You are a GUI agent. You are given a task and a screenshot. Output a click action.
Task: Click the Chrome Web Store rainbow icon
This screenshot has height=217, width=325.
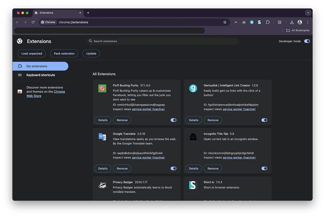[20, 91]
